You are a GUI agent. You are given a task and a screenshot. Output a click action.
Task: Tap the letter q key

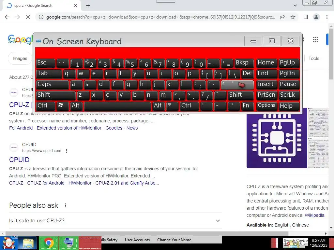pos(69,74)
